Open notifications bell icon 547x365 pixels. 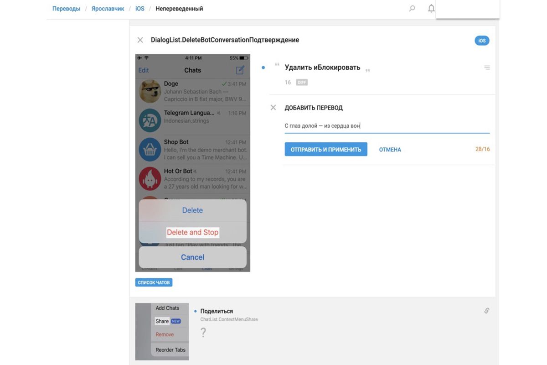tap(431, 9)
